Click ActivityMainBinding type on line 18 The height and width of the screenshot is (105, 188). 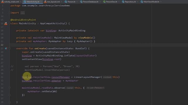pyautogui.click(x=72, y=31)
